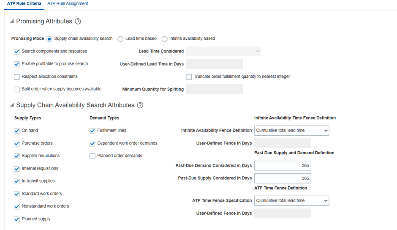Focus Past-Due Demand Considered in Days field
397x230 pixels.
tap(283, 166)
